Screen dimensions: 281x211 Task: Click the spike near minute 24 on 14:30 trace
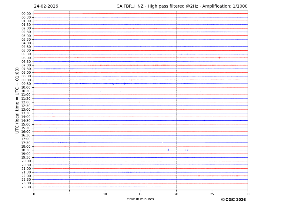pos(204,120)
